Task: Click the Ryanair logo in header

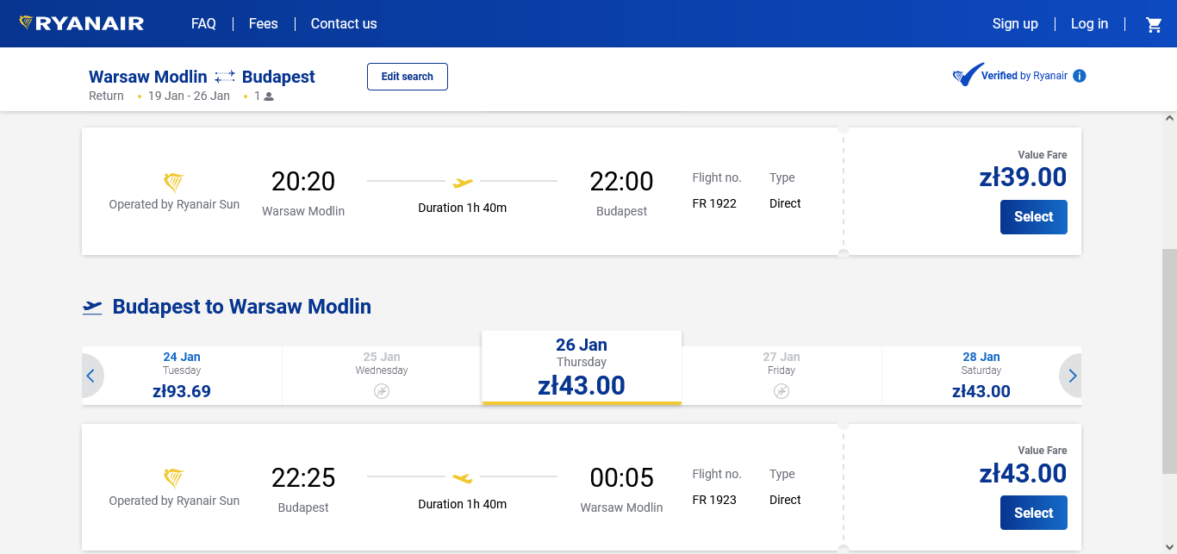Action: [82, 23]
